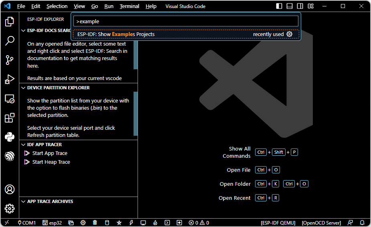Open the Explorer view in activity bar
Image resolution: width=371 pixels, height=227 pixels.
[10, 22]
